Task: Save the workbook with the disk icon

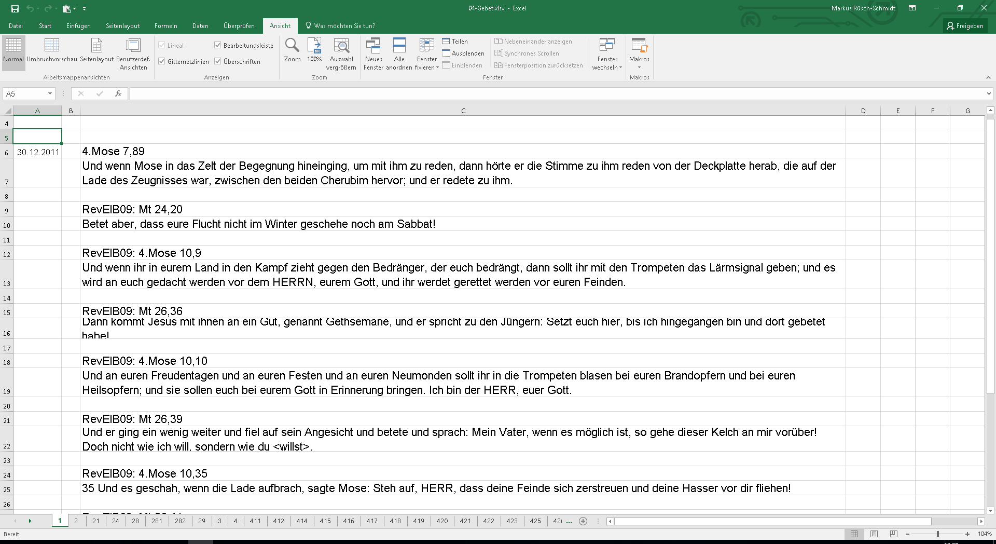Action: click(x=15, y=8)
